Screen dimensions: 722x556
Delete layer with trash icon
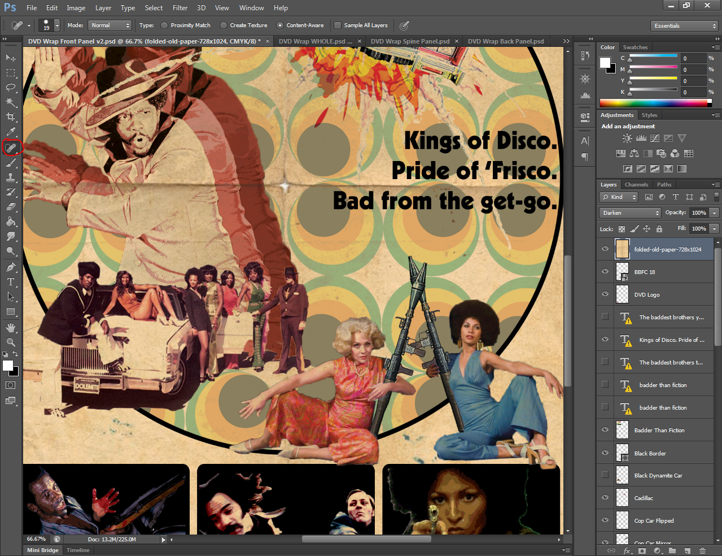[x=702, y=550]
